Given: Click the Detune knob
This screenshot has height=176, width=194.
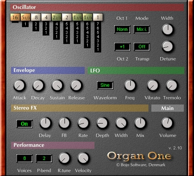Looking at the screenshot, I should pos(168,47).
